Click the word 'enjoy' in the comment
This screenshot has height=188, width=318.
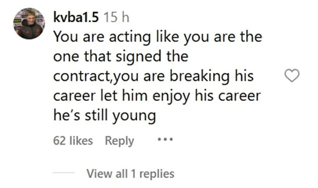coord(171,97)
